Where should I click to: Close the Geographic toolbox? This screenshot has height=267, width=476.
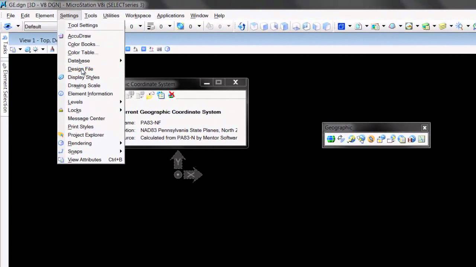click(x=424, y=128)
